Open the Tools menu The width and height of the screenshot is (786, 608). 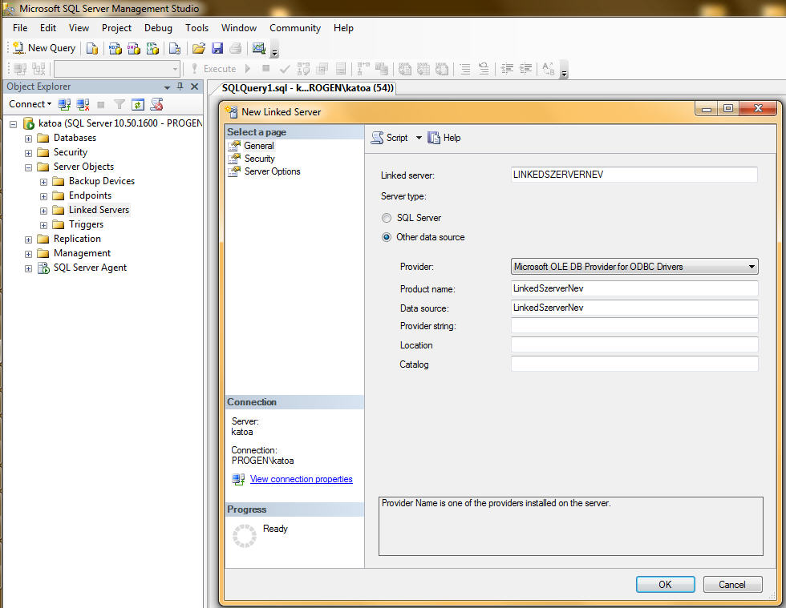(196, 28)
